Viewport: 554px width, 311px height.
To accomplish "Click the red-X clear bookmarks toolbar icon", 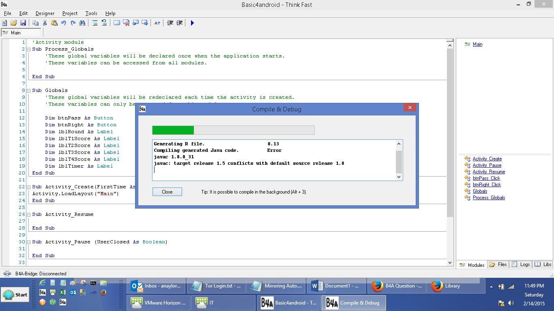I will pos(126,23).
